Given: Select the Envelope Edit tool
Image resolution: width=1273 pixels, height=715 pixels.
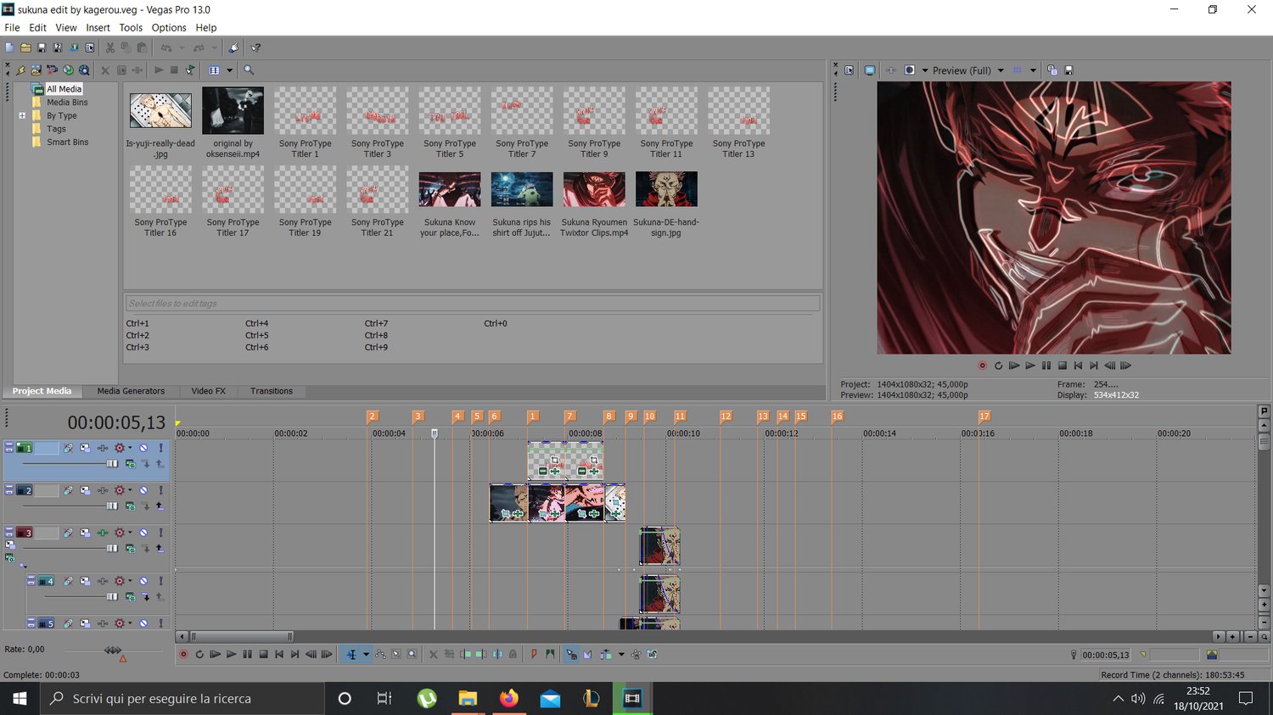Looking at the screenshot, I should pyautogui.click(x=380, y=654).
